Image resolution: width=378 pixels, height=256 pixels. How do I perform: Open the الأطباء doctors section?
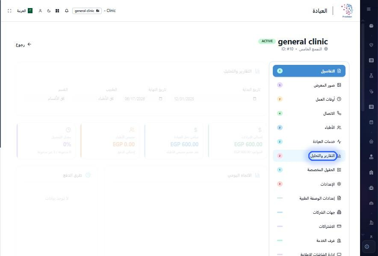coord(309,128)
